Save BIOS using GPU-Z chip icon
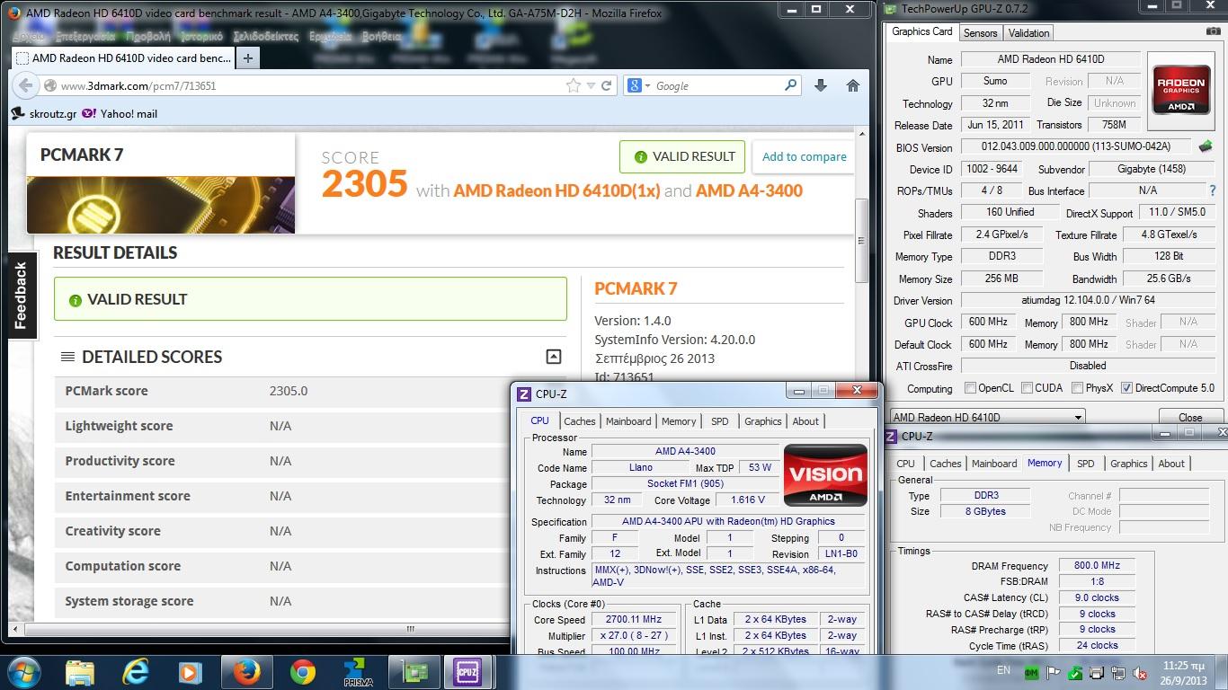This screenshot has height=690, width=1228. pos(1206,146)
